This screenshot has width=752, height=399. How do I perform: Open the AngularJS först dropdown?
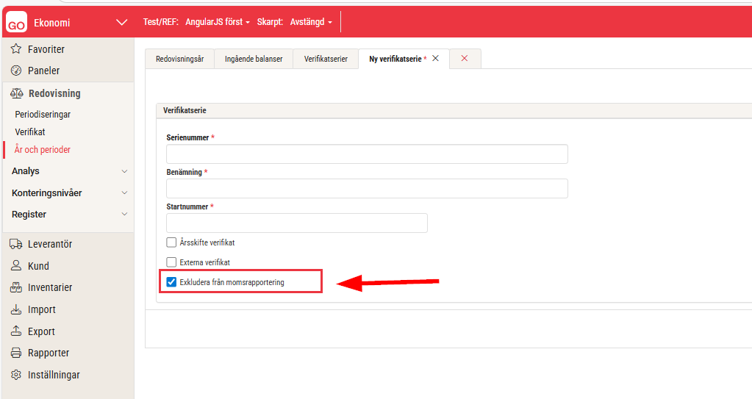click(217, 22)
